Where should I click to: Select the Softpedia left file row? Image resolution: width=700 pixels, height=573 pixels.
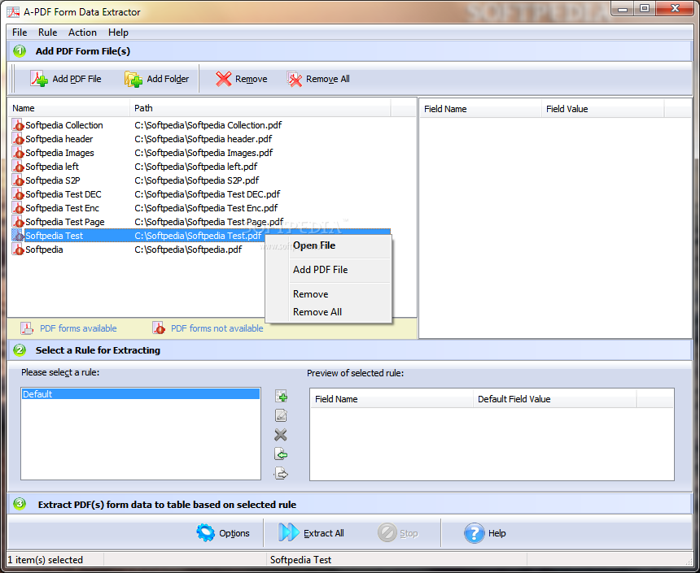click(201, 167)
